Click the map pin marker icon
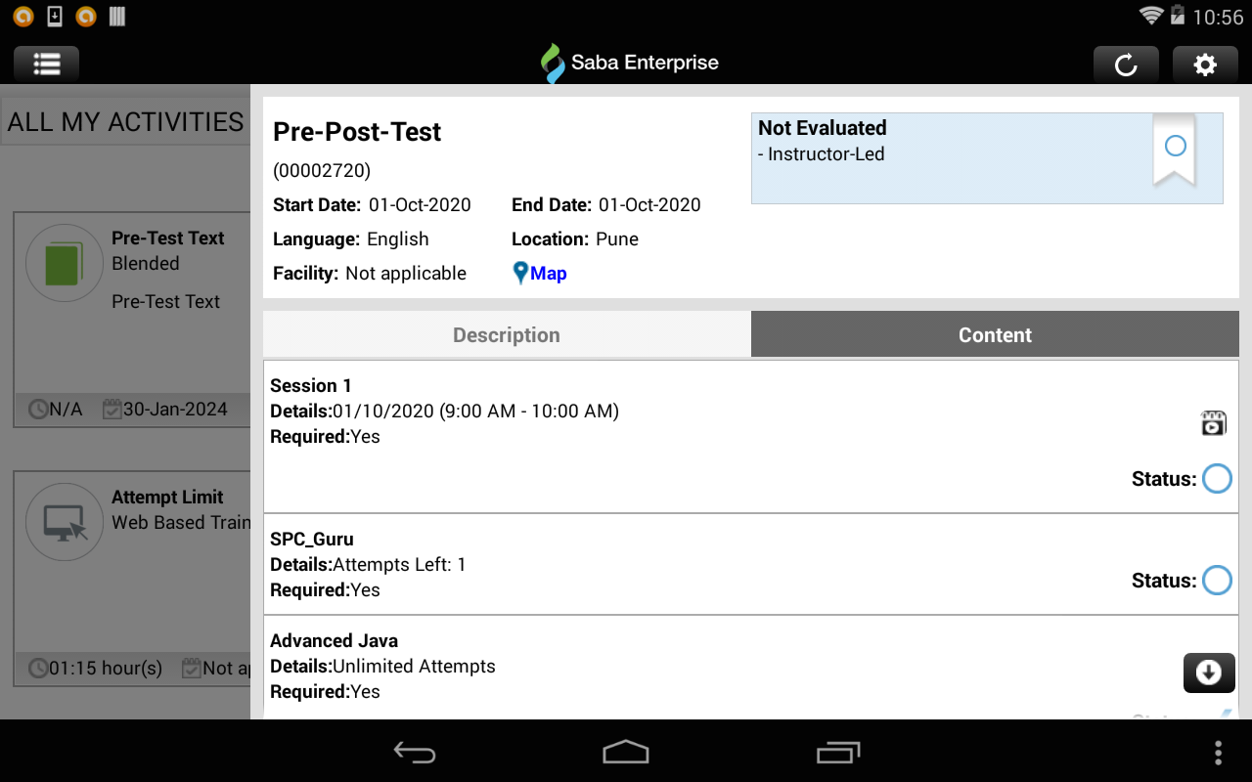This screenshot has height=782, width=1252. pos(520,273)
